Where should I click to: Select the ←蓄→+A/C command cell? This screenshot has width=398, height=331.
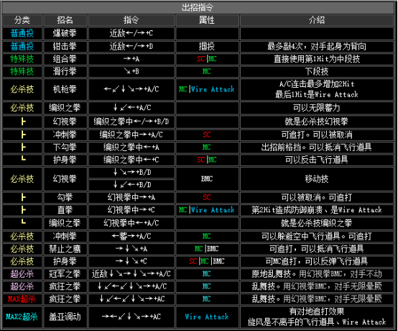(131, 237)
